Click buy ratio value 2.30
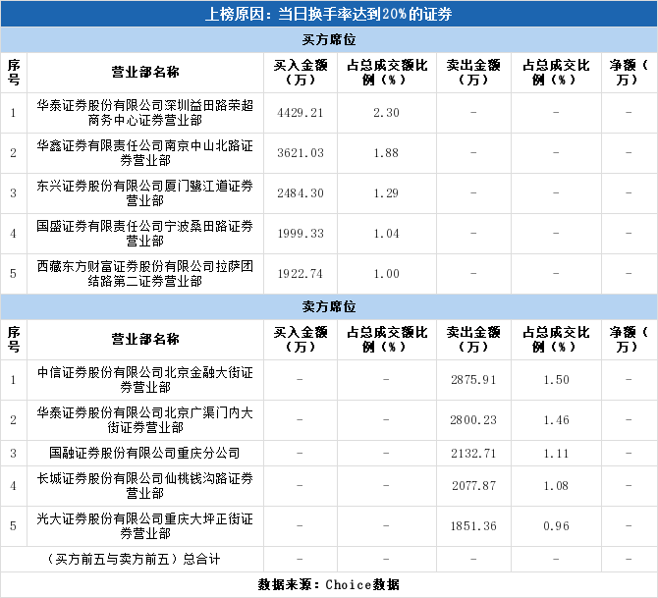Screen dimensions: 658x598 [387, 113]
